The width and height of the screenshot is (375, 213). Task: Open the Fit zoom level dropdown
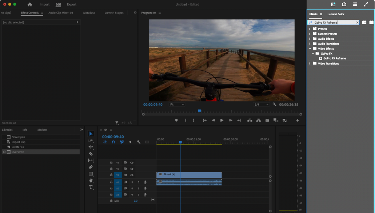(177, 104)
